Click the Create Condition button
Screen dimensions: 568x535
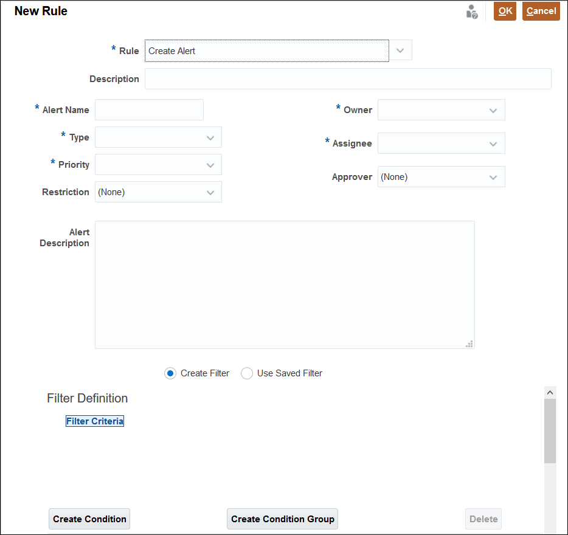[x=89, y=519]
